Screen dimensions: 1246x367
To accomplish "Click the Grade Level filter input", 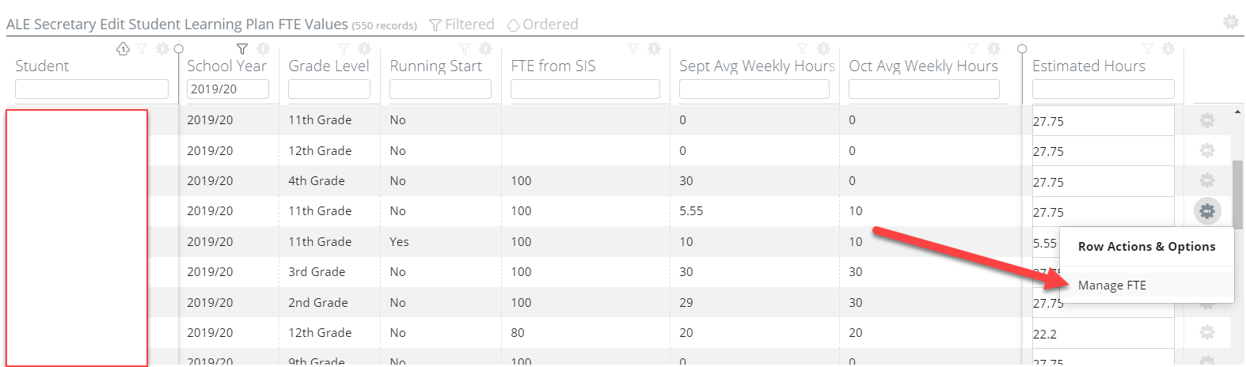I will click(x=329, y=89).
